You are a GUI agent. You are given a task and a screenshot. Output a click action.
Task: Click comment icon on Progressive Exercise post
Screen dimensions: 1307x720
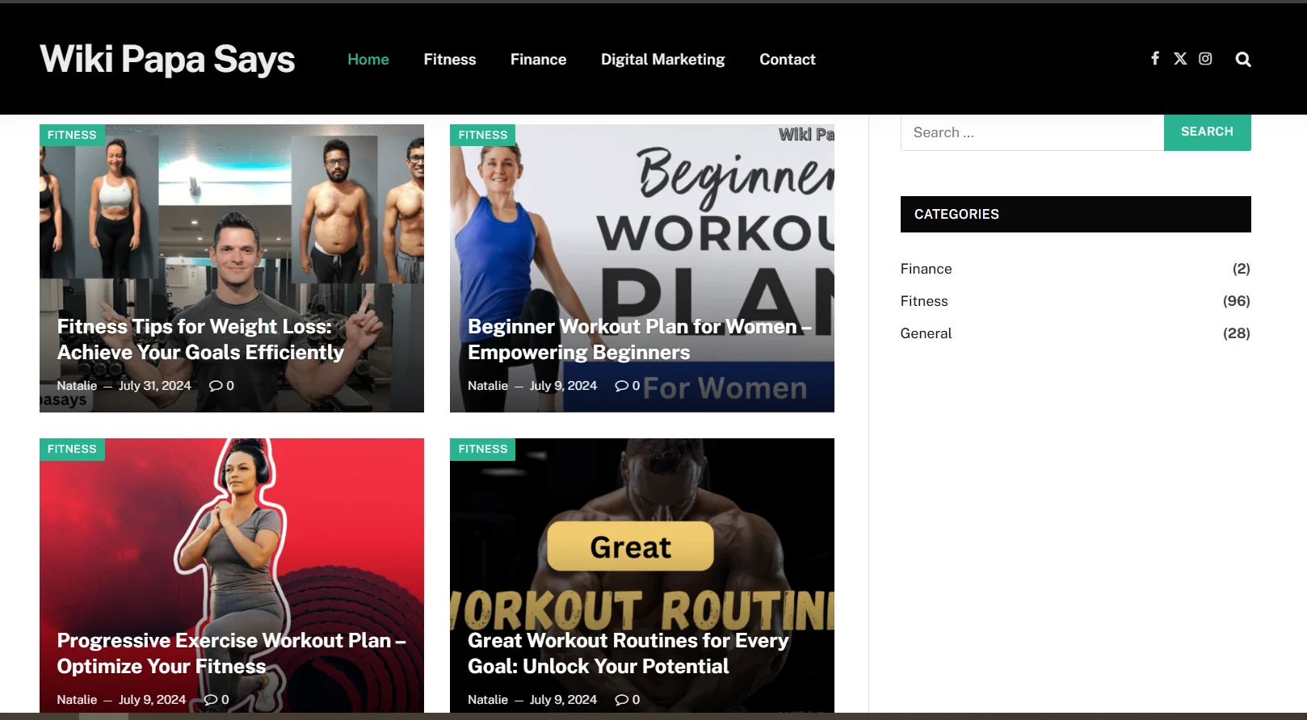[211, 700]
